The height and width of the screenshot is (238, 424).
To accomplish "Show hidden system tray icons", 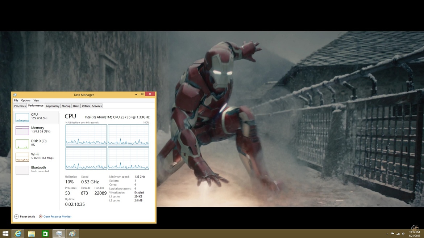I will tap(387, 234).
